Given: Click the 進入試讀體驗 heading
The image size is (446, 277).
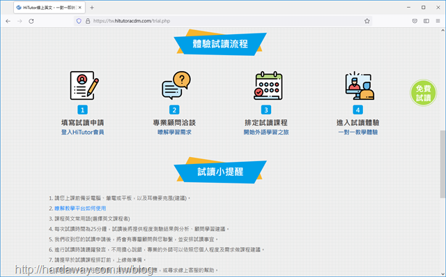Looking at the screenshot, I should (357, 123).
